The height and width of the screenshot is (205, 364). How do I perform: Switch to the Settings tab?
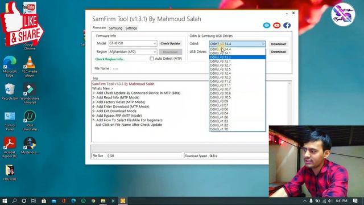tap(131, 28)
